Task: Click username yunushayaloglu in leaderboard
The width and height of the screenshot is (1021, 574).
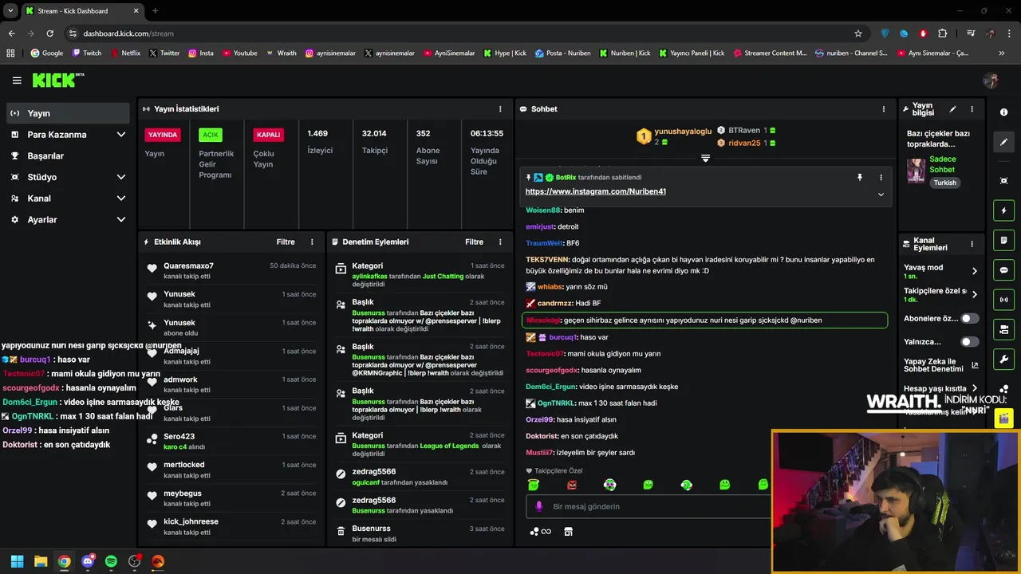Action: (683, 132)
